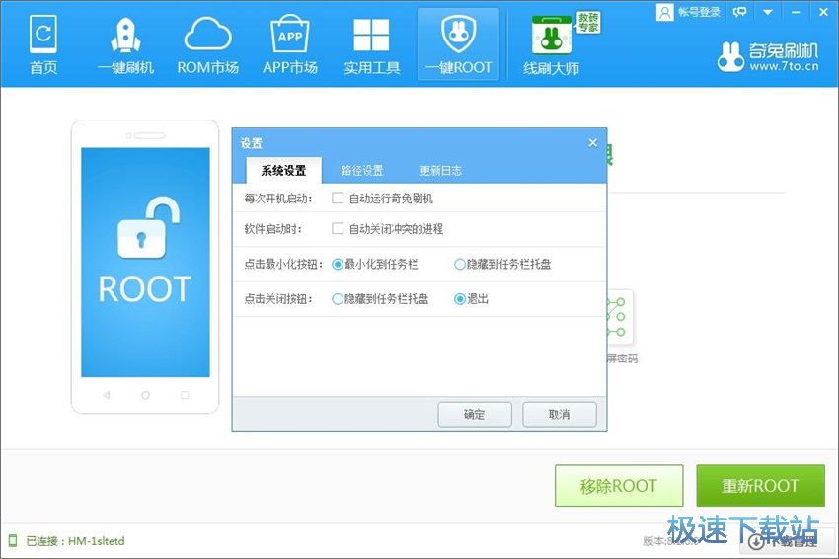Image resolution: width=839 pixels, height=559 pixels.
Task: Click the ROOT unlock padlock image
Action: point(148,227)
